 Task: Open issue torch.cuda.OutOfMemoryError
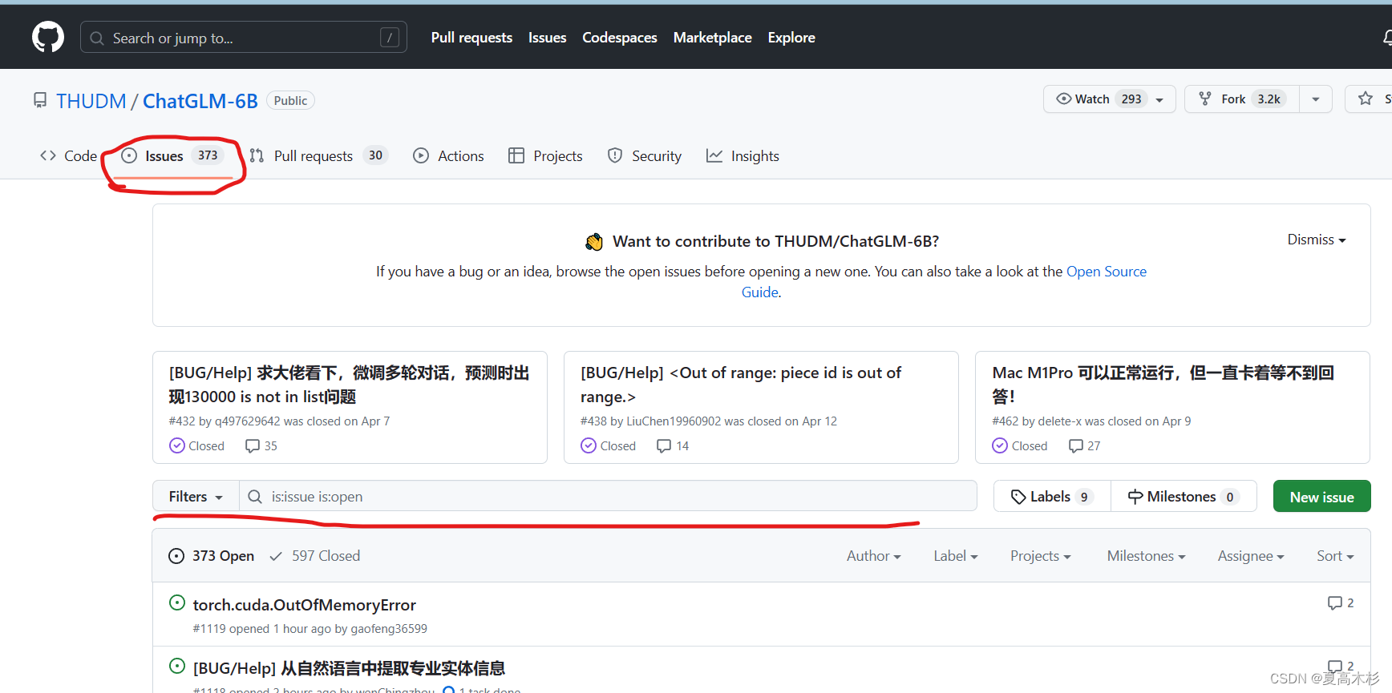point(304,605)
